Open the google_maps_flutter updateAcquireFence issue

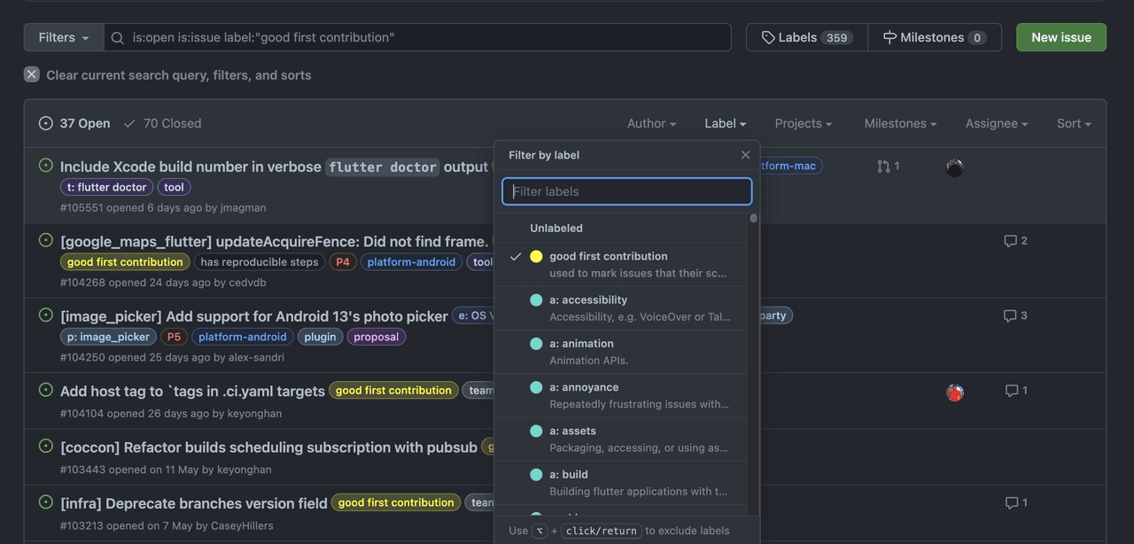point(274,241)
